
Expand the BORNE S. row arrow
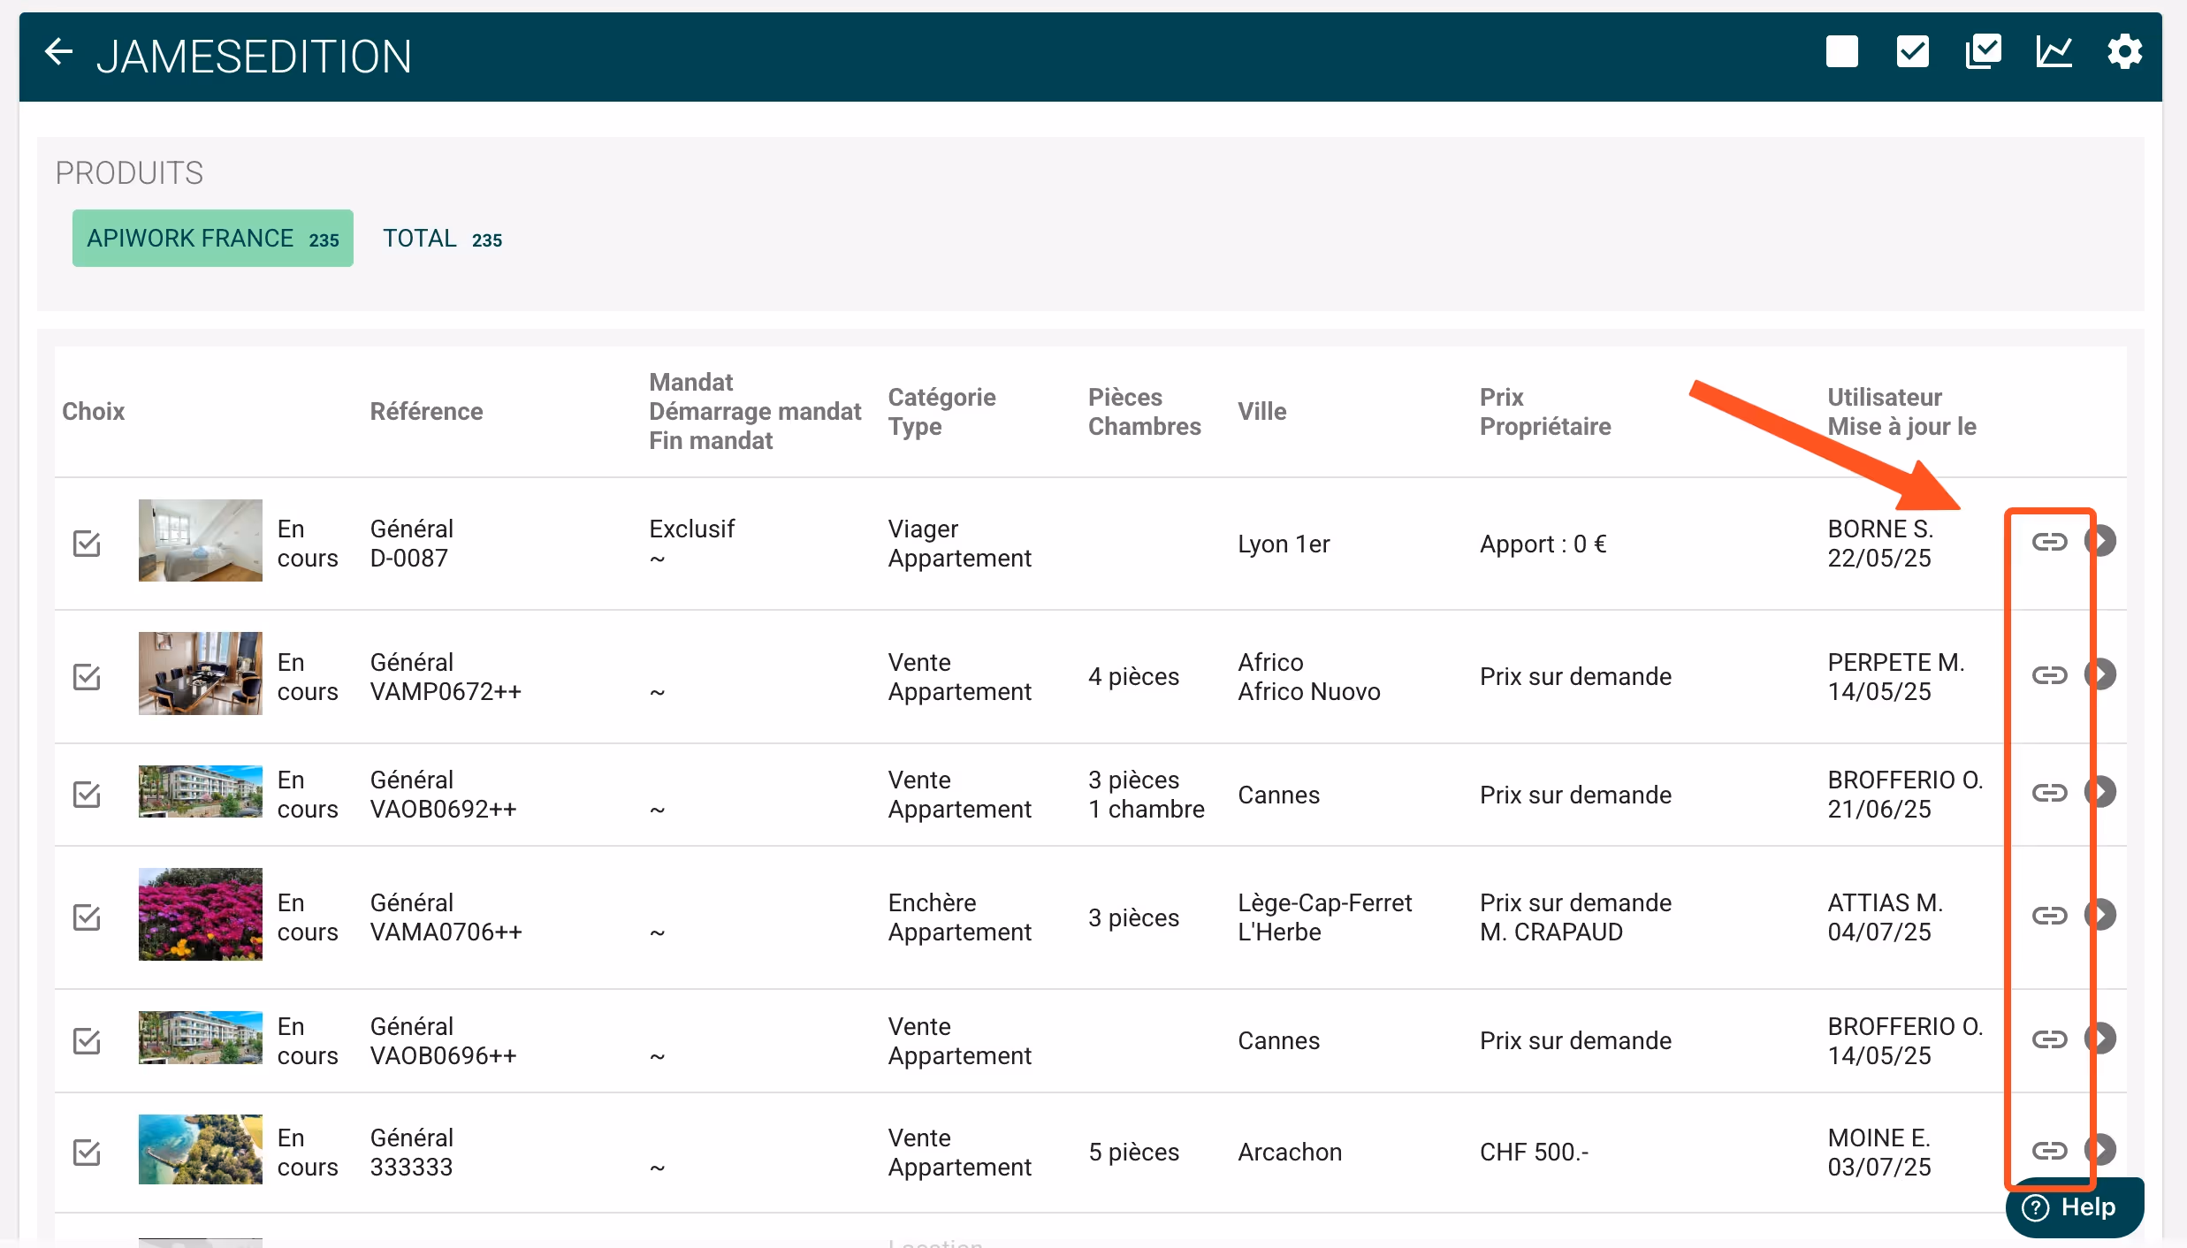tap(2104, 541)
